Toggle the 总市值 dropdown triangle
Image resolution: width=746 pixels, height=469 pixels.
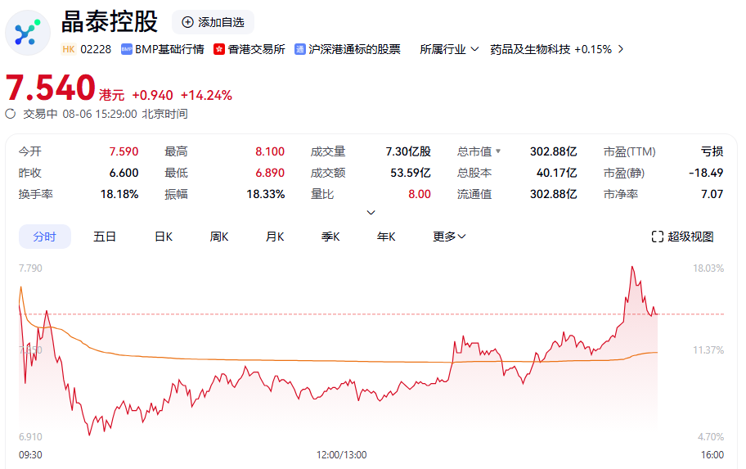click(x=498, y=151)
